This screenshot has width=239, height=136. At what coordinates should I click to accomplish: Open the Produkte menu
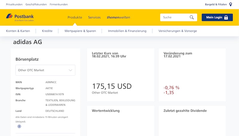click(75, 17)
